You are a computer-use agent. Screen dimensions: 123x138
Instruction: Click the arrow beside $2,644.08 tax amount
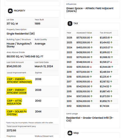point(112,67)
